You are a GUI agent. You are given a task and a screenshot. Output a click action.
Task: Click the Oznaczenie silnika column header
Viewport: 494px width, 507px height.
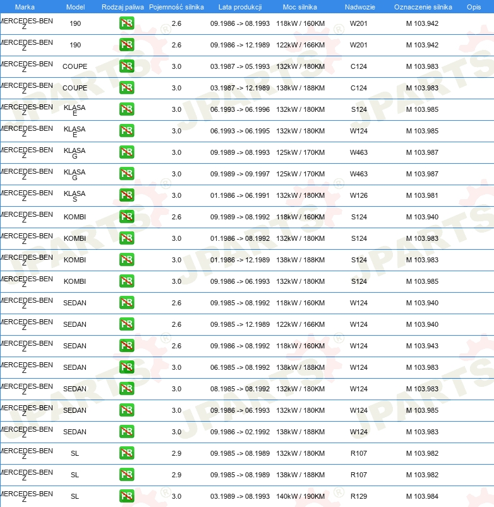(x=423, y=7)
